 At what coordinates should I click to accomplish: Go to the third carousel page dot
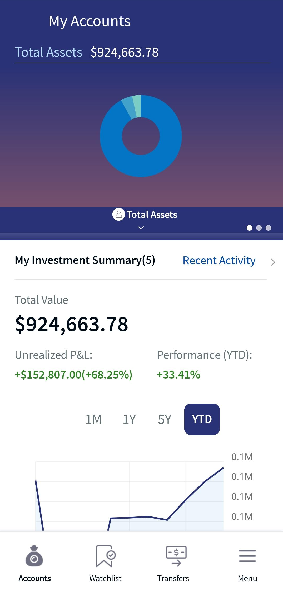(x=268, y=228)
